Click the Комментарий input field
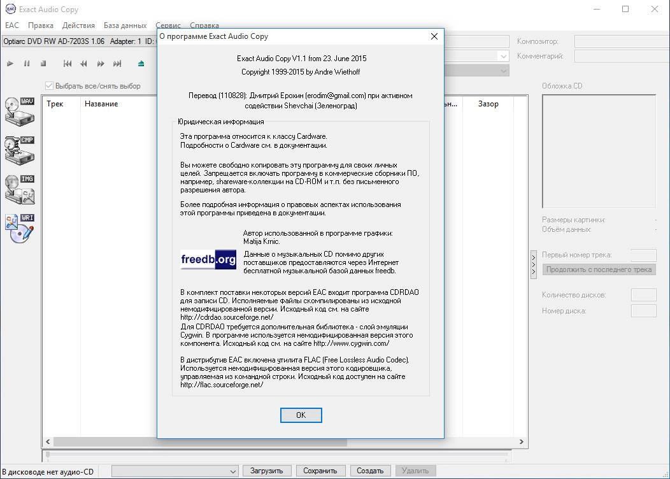Image resolution: width=670 pixels, height=479 pixels. click(622, 56)
